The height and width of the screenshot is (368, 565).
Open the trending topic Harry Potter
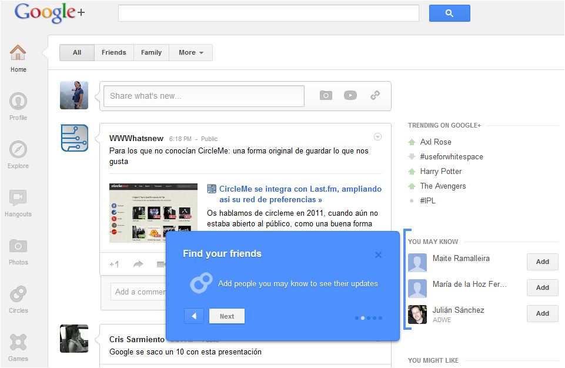(x=441, y=171)
